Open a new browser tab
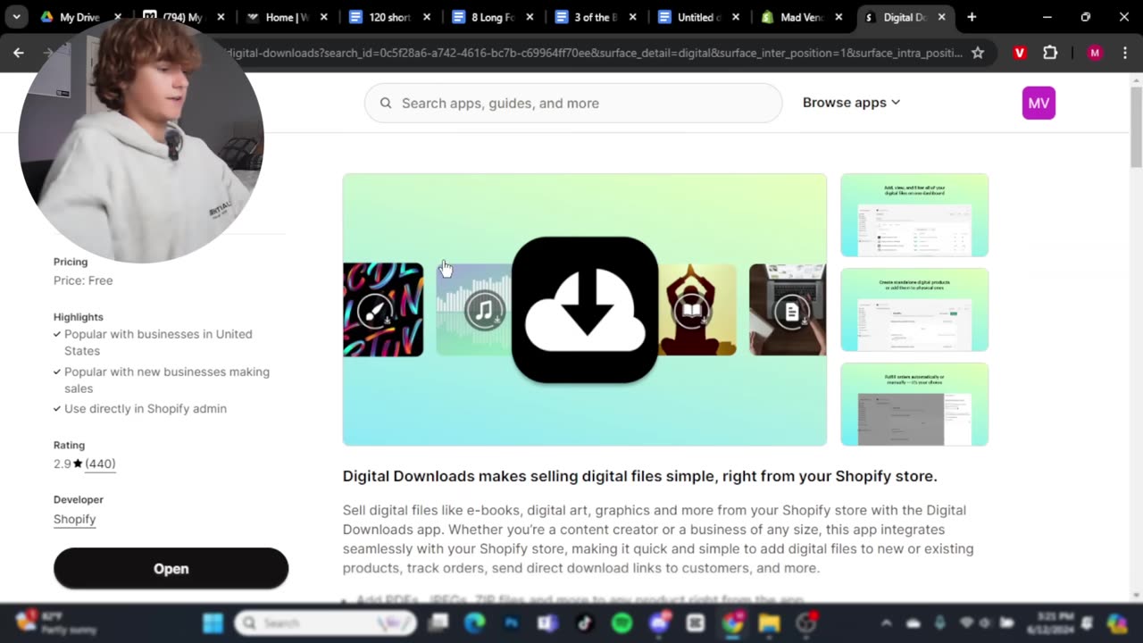Screen dimensions: 1143x643 click(x=972, y=17)
